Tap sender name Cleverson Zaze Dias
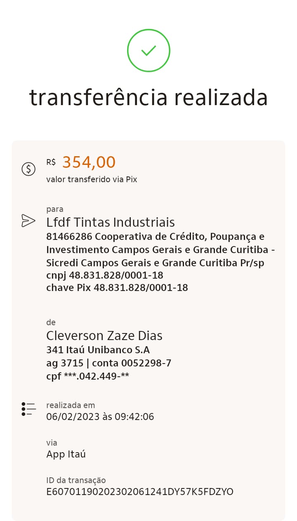297x521 pixels. (104, 336)
